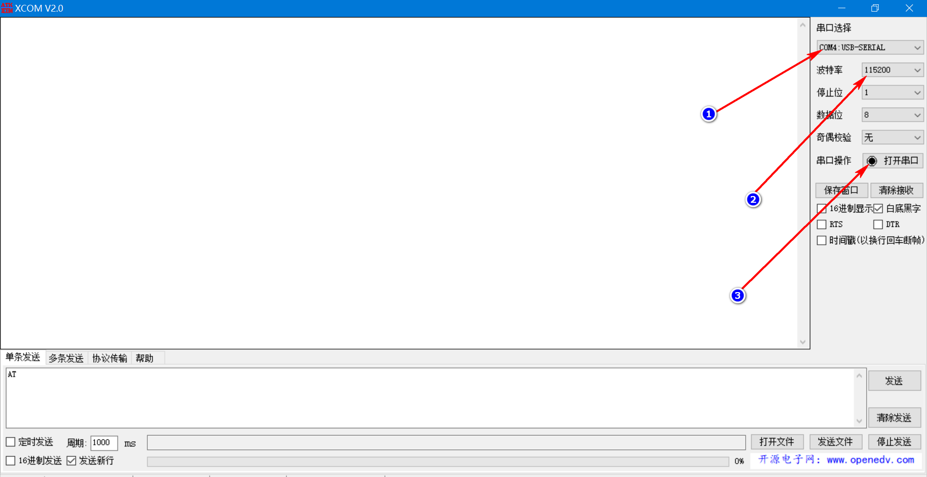Switch to the 多条发送 tab
The width and height of the screenshot is (927, 477).
[x=66, y=358]
